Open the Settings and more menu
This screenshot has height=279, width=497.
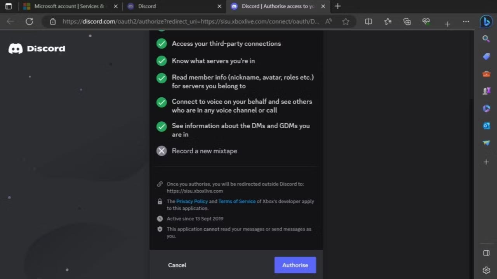(x=466, y=21)
